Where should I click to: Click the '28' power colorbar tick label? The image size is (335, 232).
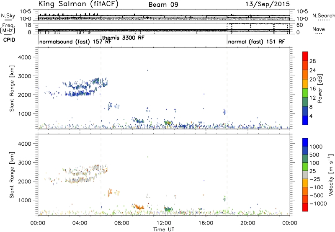(x=312, y=61)
